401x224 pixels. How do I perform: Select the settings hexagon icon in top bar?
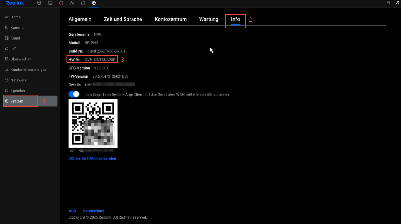tap(94, 3)
